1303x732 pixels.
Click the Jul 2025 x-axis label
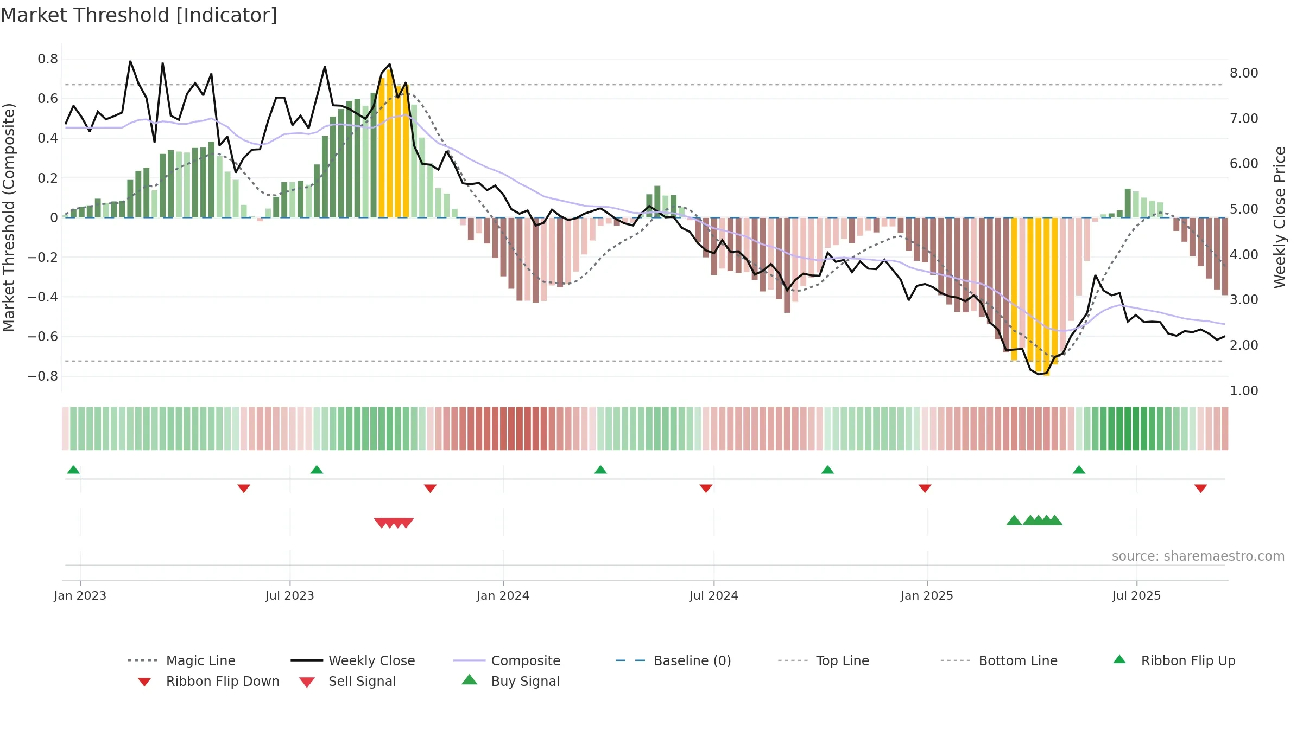click(1136, 595)
